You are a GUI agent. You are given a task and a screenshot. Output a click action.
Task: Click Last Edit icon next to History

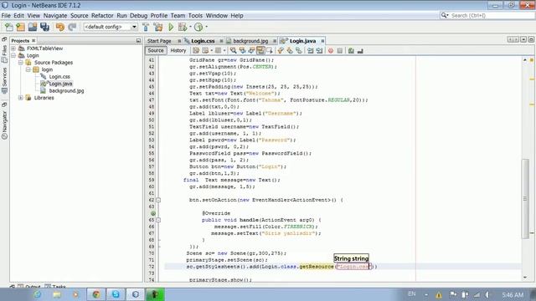196,51
